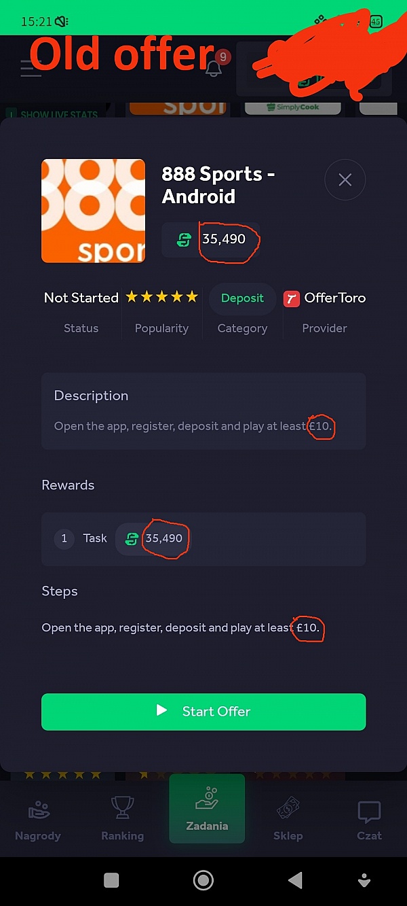Open the Sklep tab
Viewport: 407px width, 906px height.
pos(288,820)
